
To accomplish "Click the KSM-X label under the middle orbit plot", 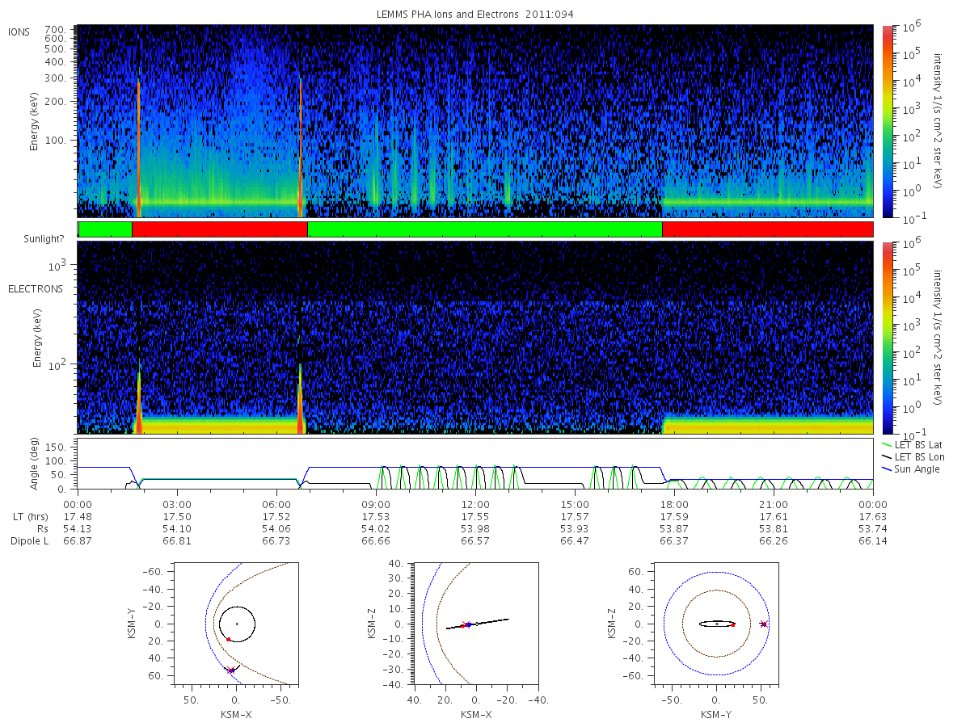I will (476, 714).
